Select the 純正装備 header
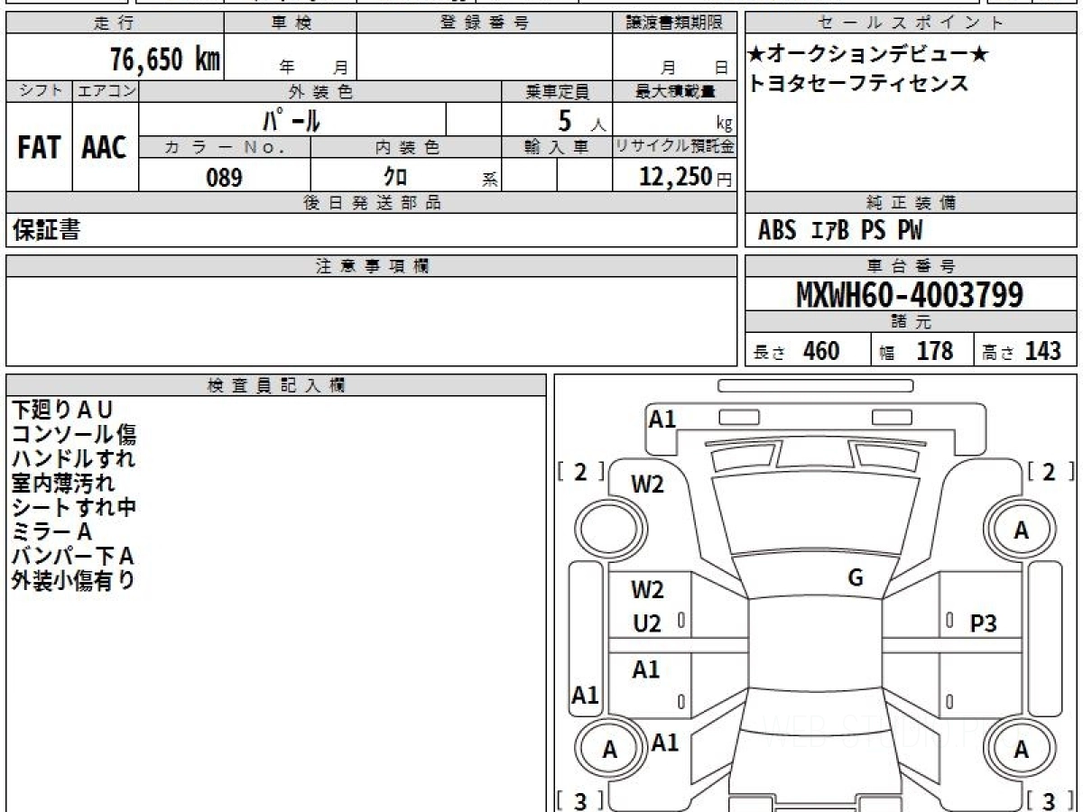 912,203
